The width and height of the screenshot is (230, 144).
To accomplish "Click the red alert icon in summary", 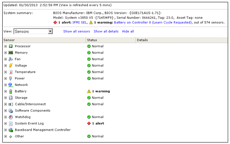I will point(55,22).
